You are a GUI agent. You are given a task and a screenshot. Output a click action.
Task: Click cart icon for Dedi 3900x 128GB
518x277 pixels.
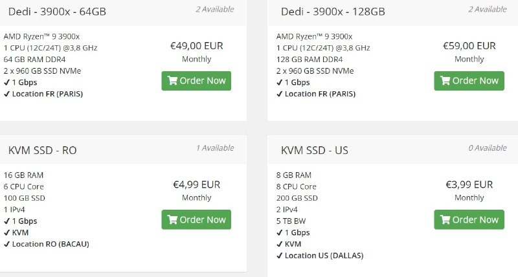tap(445, 81)
